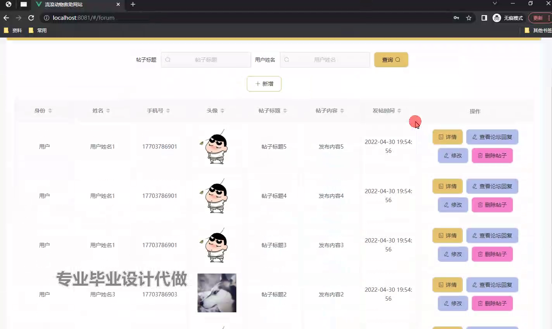
Task: Click 修改 for 帖子标题2 row
Action: tap(453, 303)
